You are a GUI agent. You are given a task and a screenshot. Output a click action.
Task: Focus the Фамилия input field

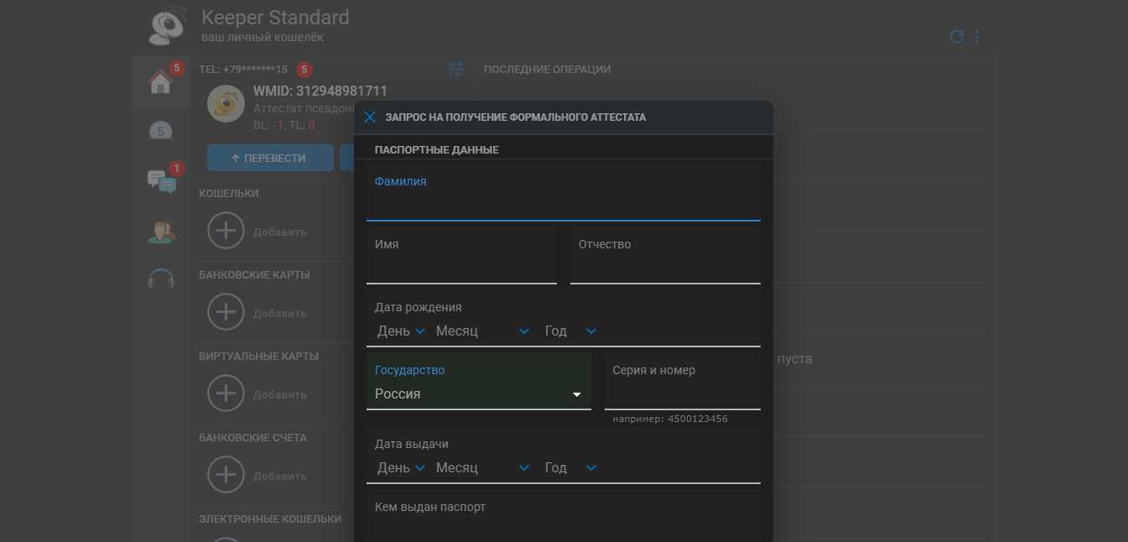click(x=564, y=193)
